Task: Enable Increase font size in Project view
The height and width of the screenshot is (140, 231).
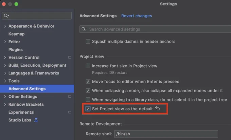Action: click(x=88, y=66)
